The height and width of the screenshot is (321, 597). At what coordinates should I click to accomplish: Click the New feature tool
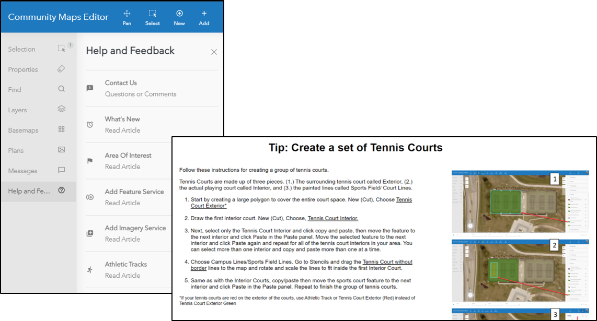coord(179,18)
